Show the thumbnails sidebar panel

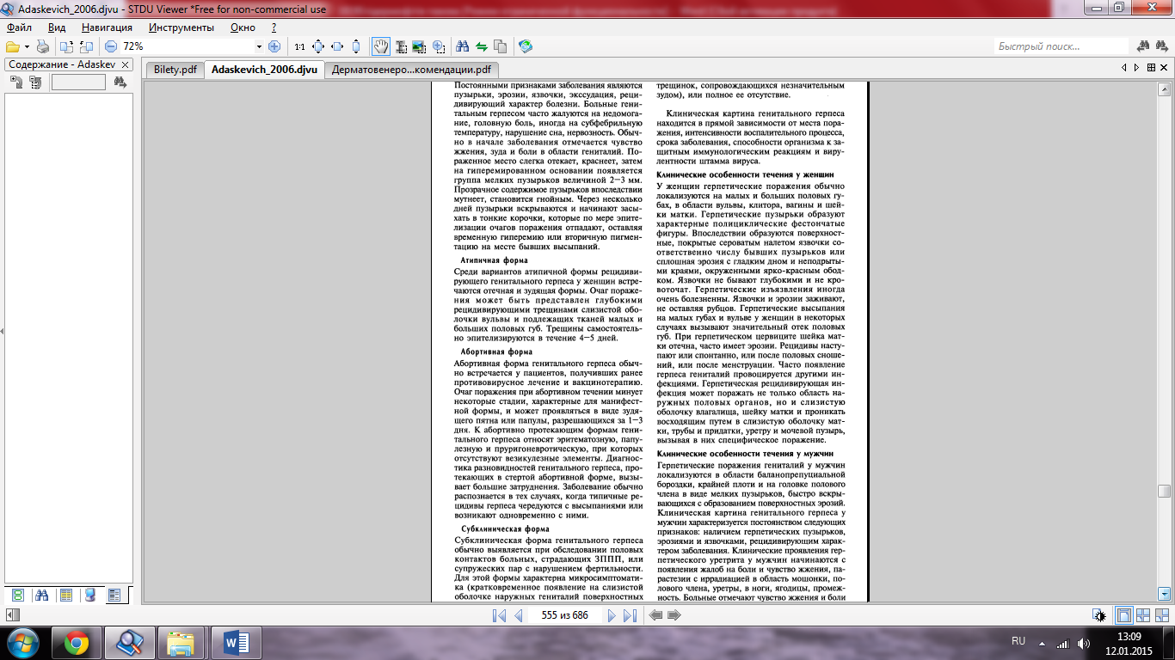[x=18, y=595]
